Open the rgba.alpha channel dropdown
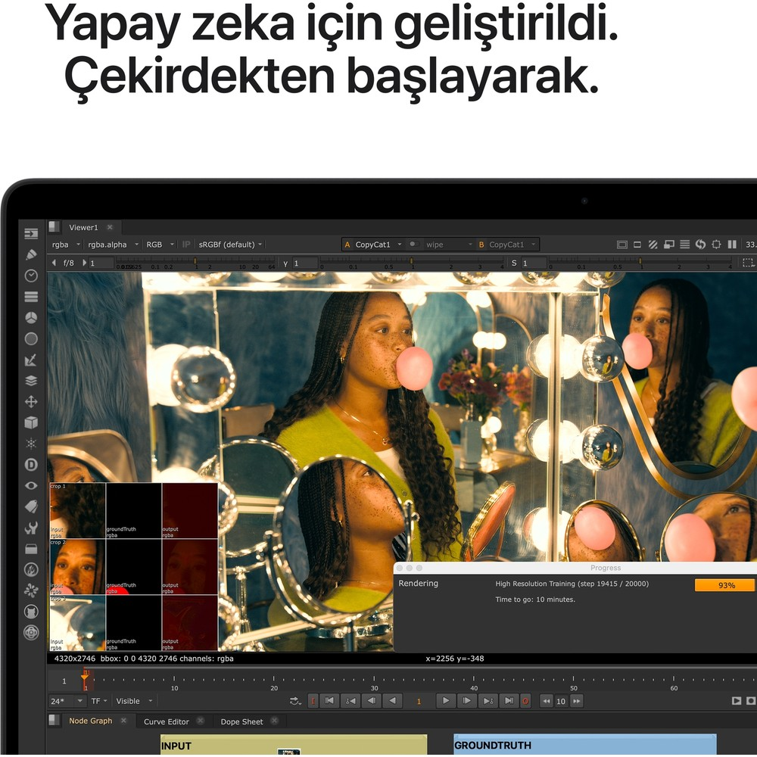This screenshot has height=757, width=757. pyautogui.click(x=113, y=245)
